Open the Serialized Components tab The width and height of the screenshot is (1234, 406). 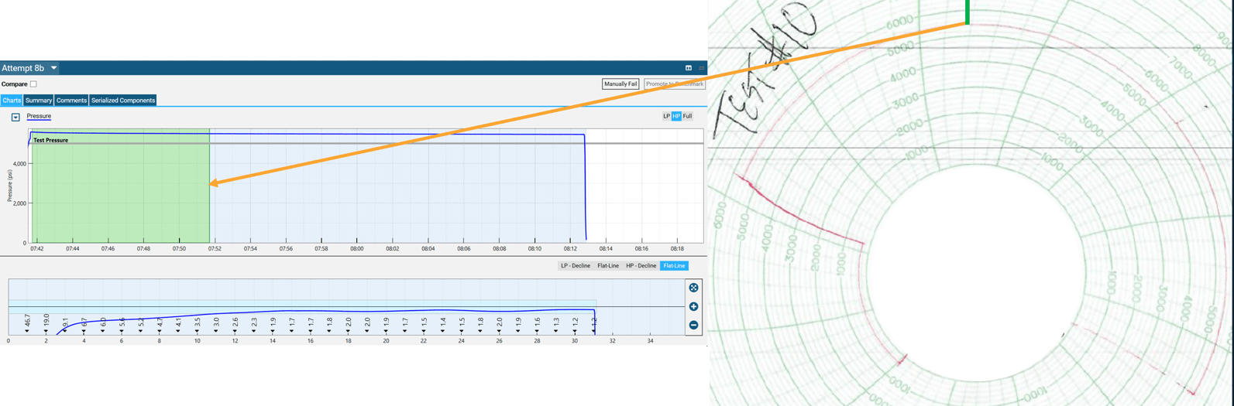click(x=123, y=101)
